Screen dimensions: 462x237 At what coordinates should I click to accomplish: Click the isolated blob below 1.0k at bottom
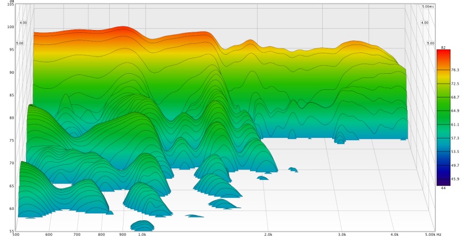point(141,225)
